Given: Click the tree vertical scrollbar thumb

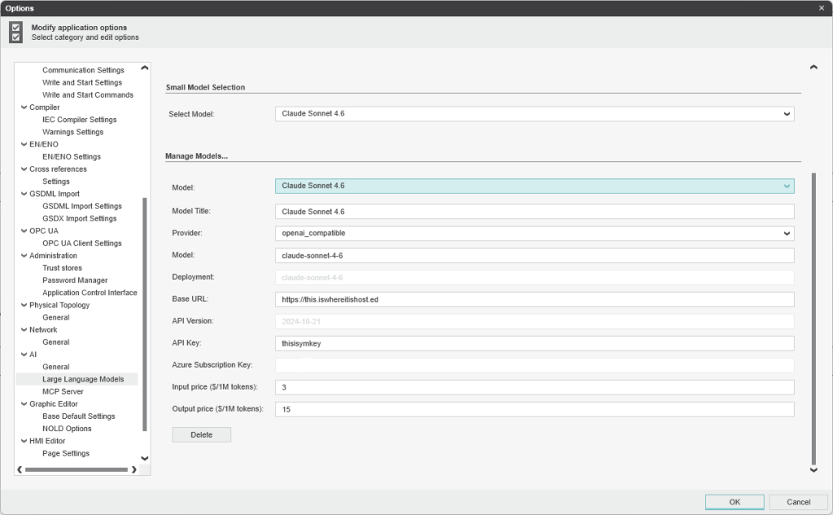Looking at the screenshot, I should click(145, 315).
